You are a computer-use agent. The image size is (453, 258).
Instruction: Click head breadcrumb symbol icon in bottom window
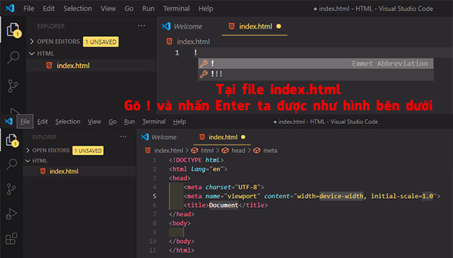coord(225,150)
